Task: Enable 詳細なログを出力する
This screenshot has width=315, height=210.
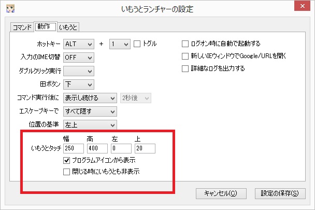Action: 185,68
